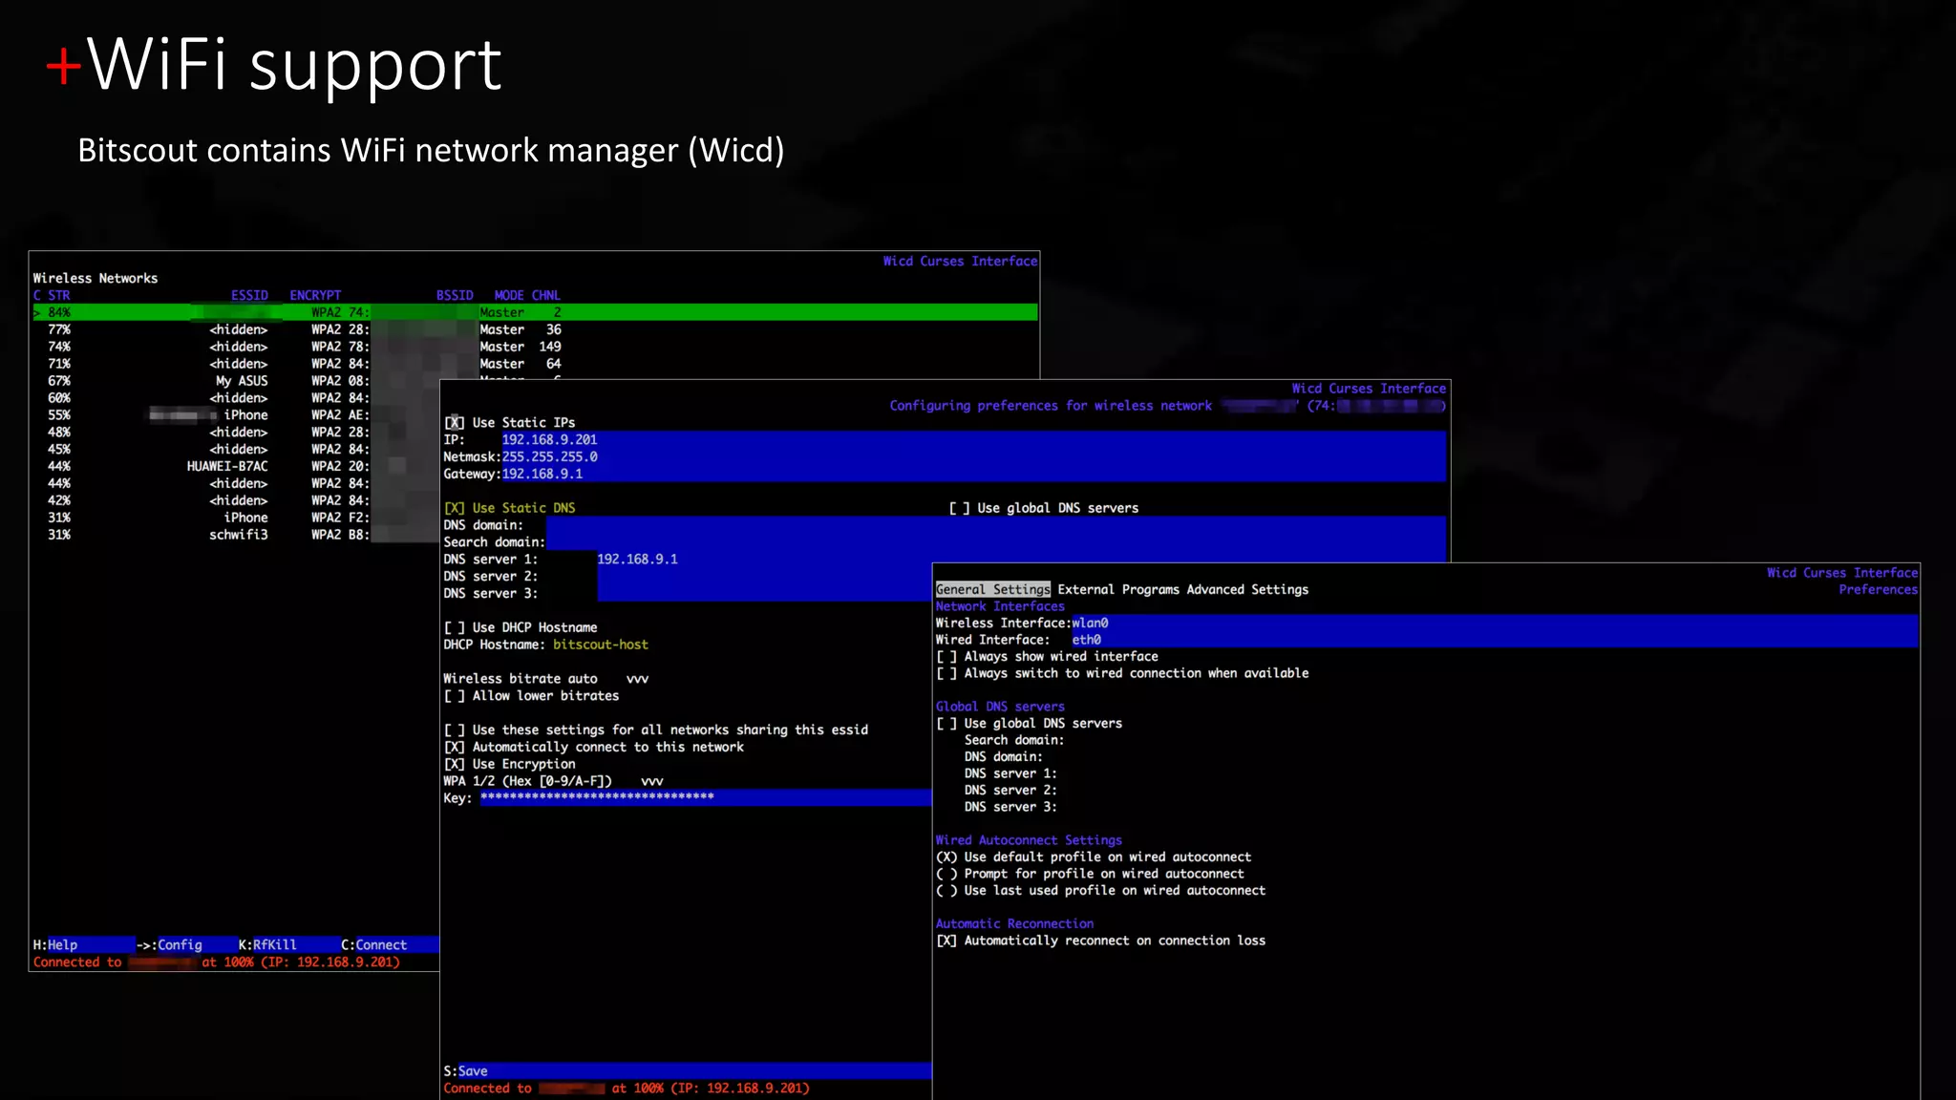Screen dimensions: 1956x1100
Task: Click the Gateway field 192.168.9.1
Action: click(x=973, y=475)
